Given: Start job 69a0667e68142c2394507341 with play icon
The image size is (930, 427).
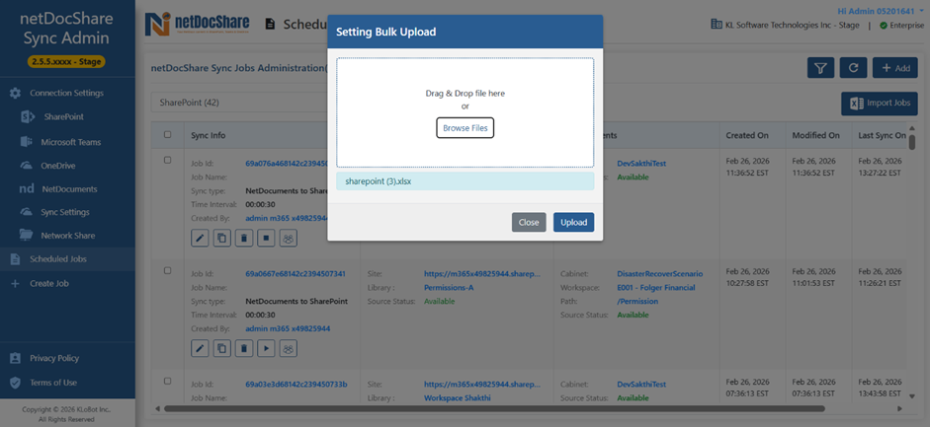Looking at the screenshot, I should tap(266, 349).
